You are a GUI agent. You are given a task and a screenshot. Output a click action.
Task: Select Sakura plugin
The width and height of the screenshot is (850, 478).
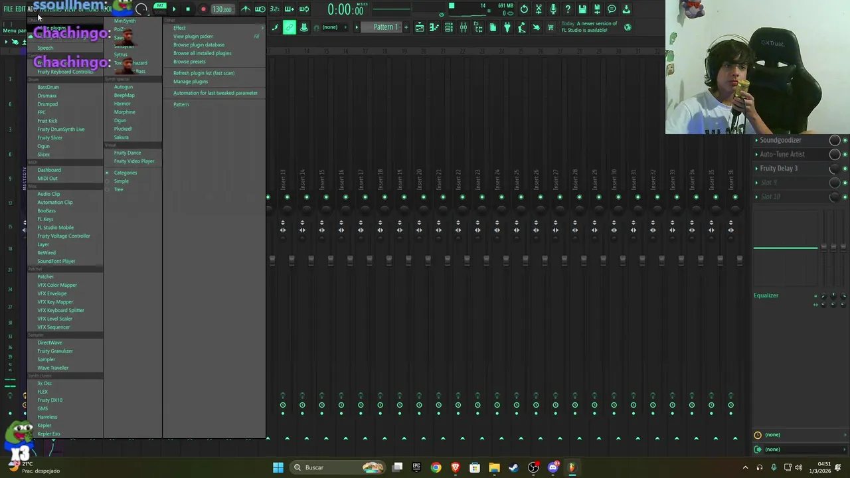[x=121, y=137]
